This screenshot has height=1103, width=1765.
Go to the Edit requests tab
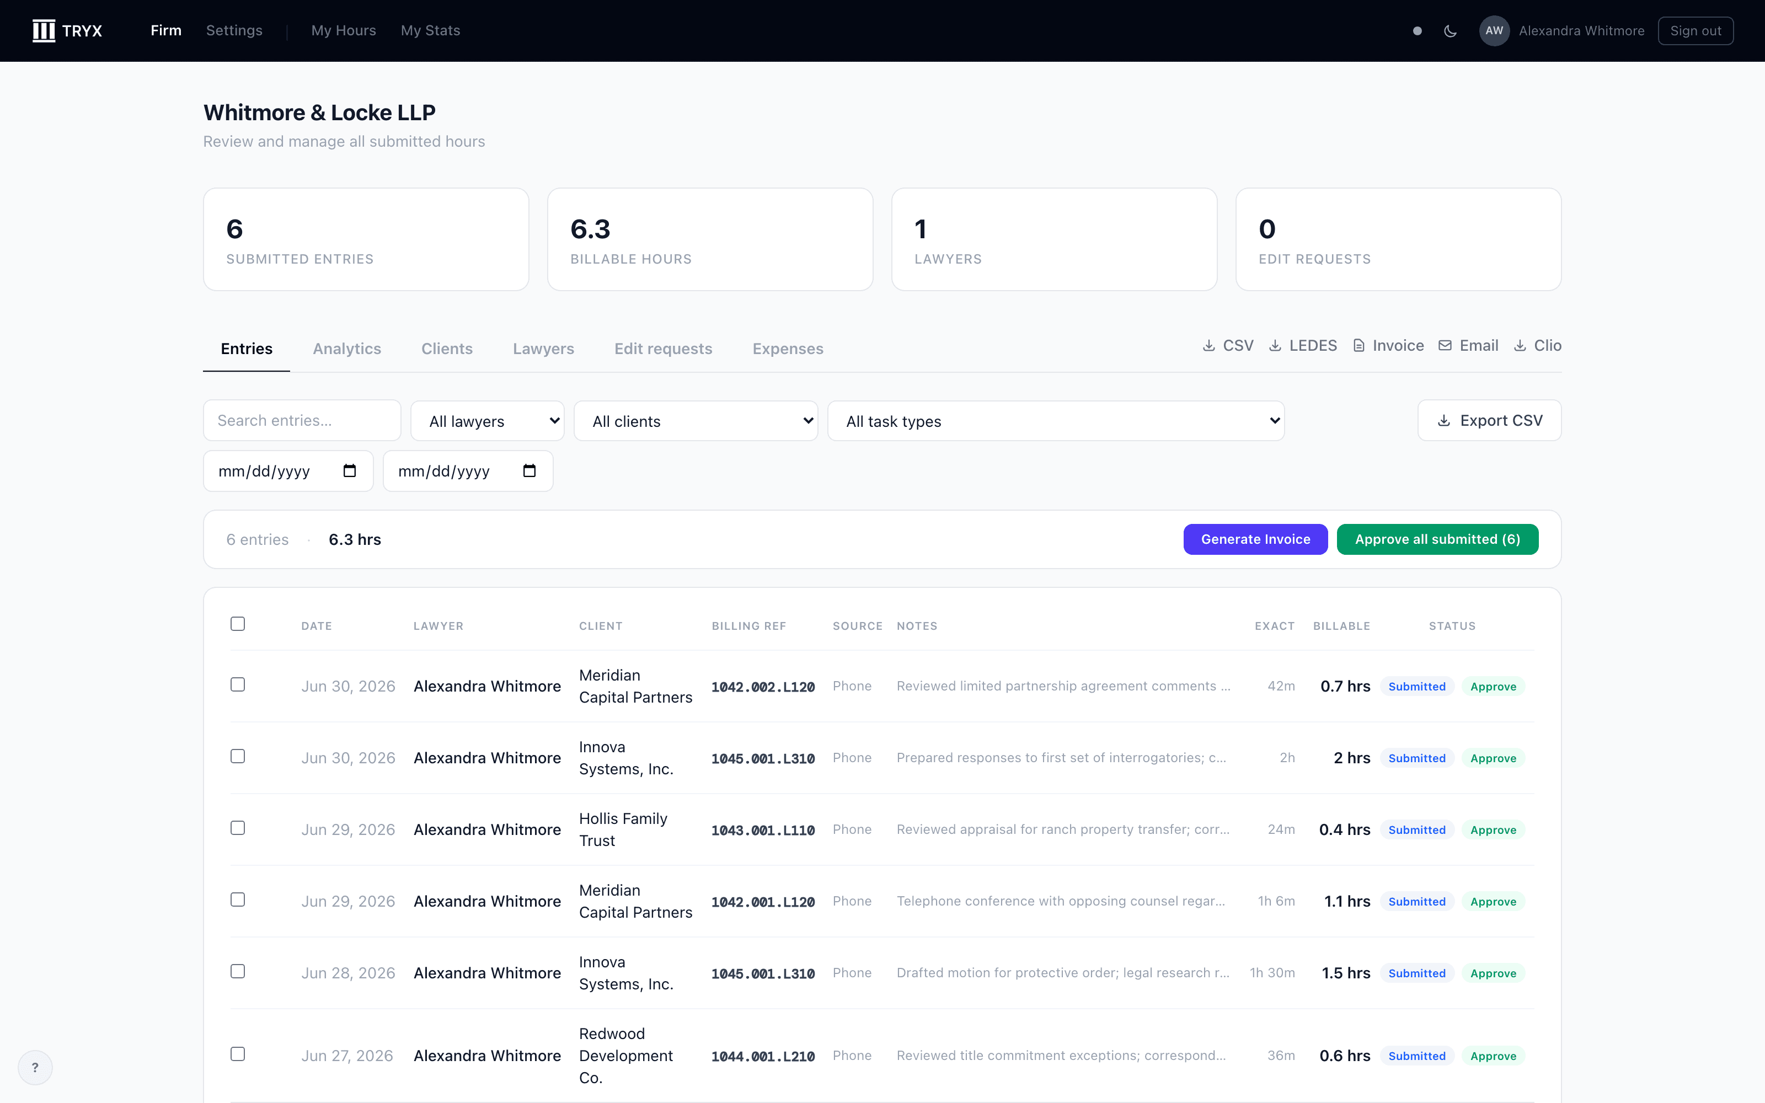click(x=663, y=349)
